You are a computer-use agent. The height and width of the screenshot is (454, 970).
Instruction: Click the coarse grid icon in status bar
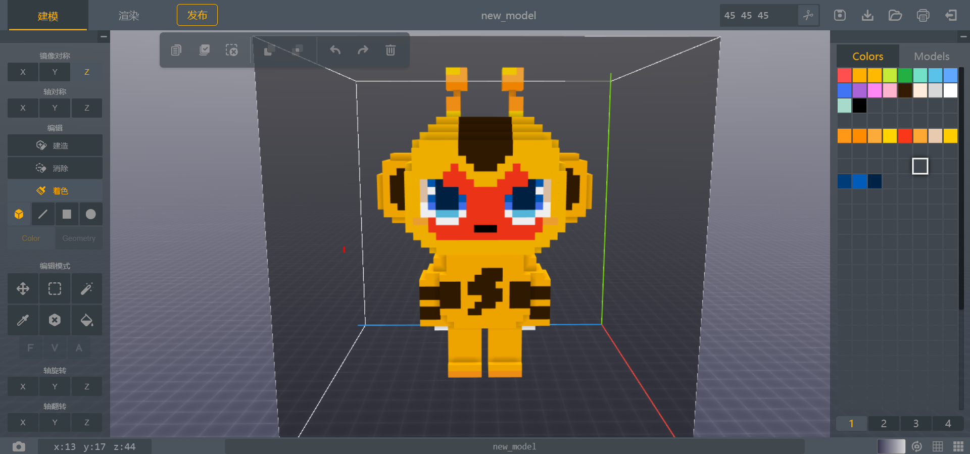point(938,446)
